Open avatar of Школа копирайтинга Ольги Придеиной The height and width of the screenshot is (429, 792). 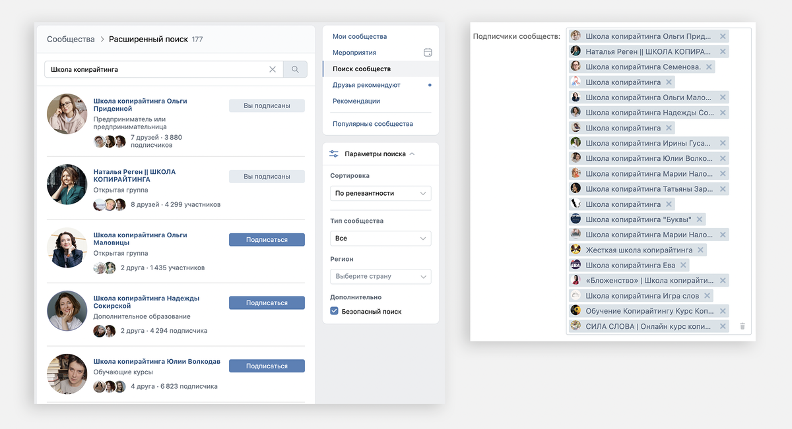tap(67, 114)
